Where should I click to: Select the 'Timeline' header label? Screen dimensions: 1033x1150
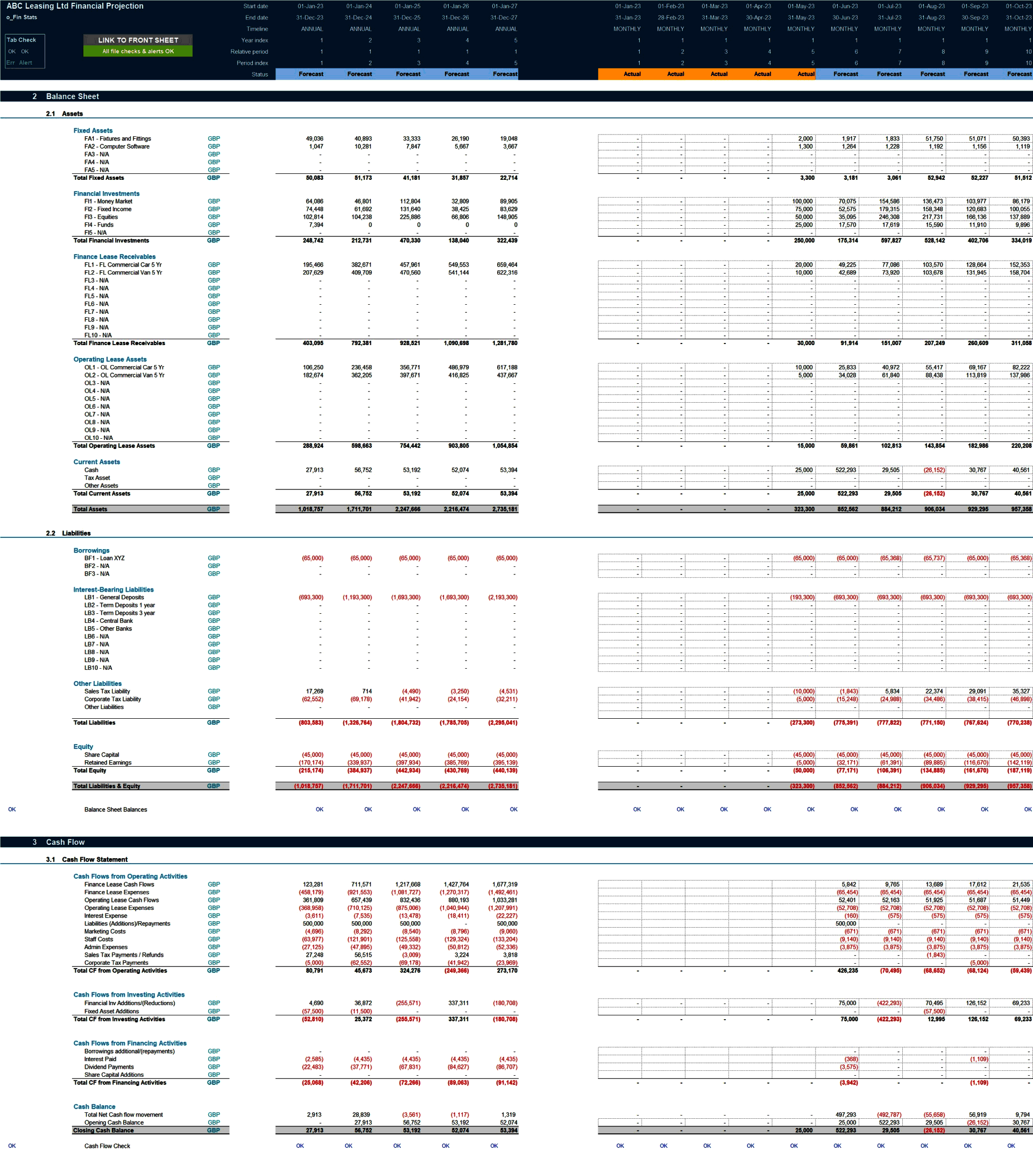[257, 29]
